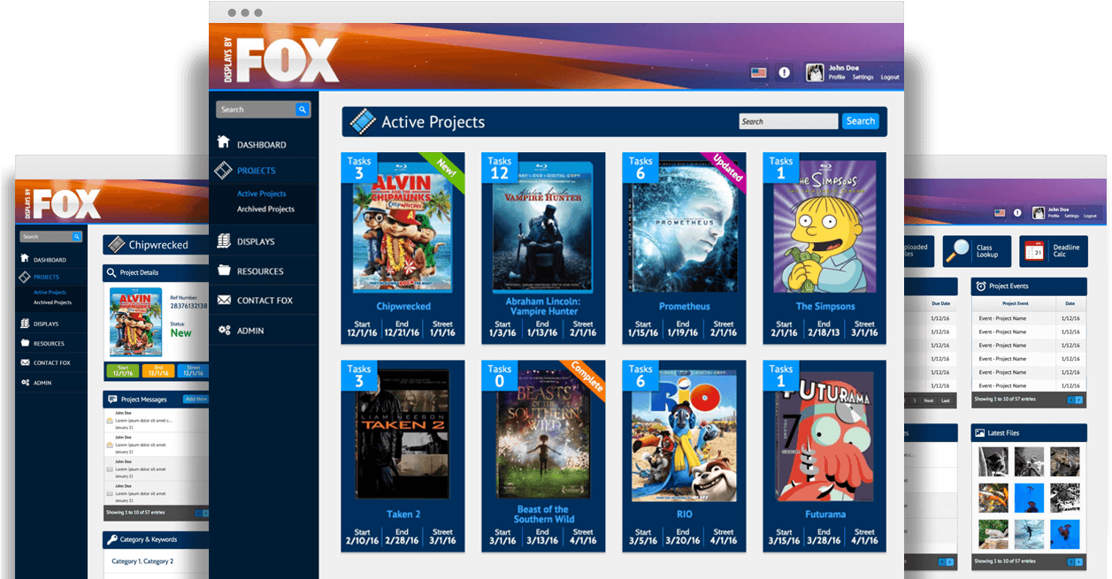Click the Project Messages chat bubble icon

(x=112, y=400)
